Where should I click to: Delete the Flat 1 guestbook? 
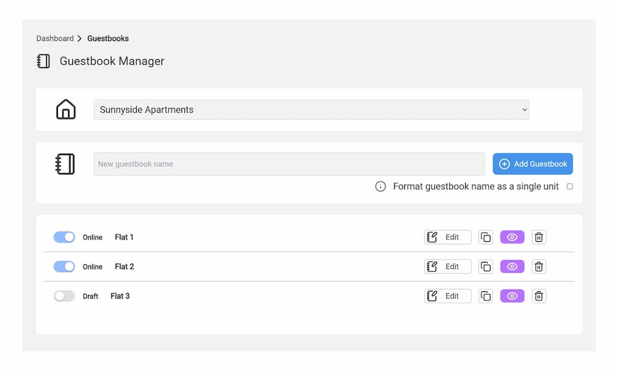539,237
